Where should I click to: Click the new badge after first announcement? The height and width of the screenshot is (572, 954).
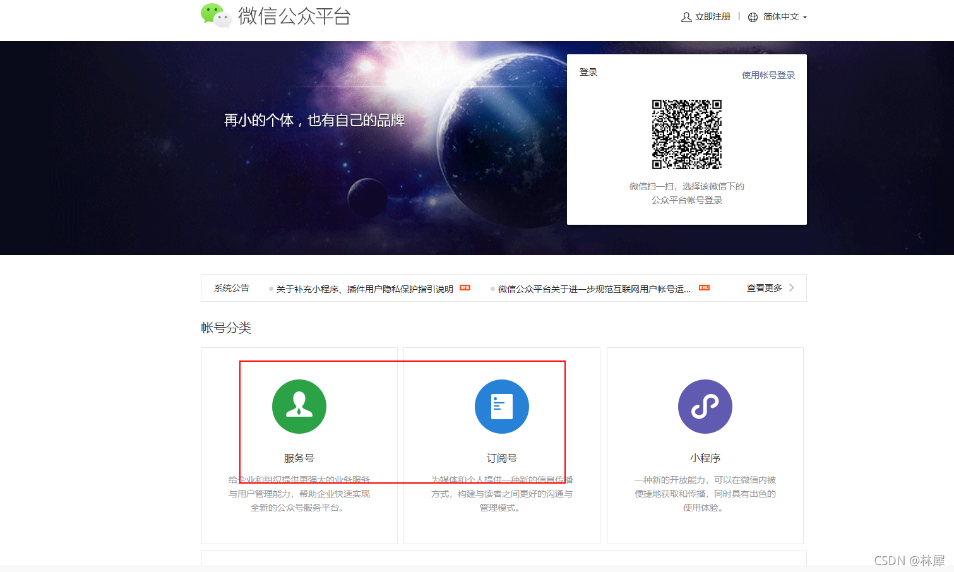465,288
